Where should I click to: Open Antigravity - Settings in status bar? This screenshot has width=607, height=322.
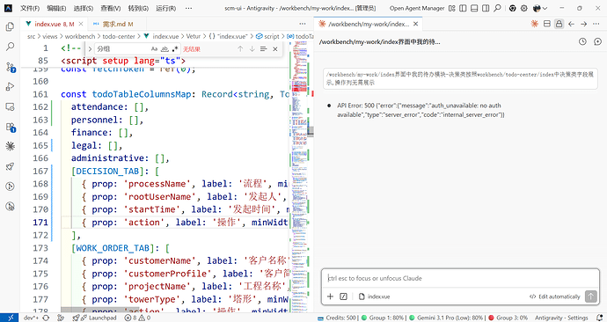(x=561, y=318)
